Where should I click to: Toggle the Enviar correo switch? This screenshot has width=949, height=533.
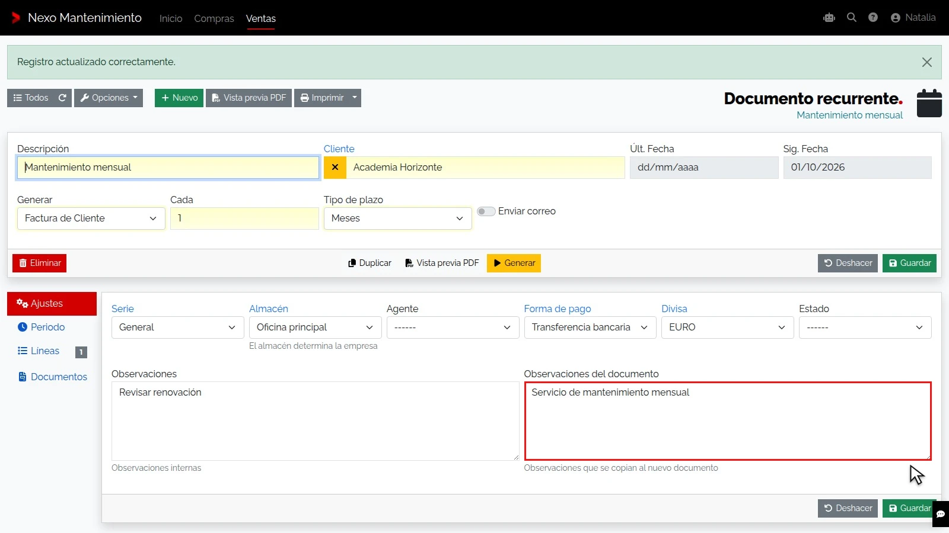point(486,211)
